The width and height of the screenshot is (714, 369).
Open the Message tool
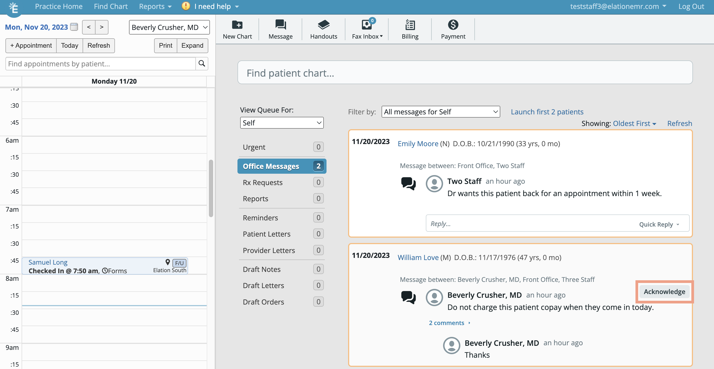(x=280, y=29)
